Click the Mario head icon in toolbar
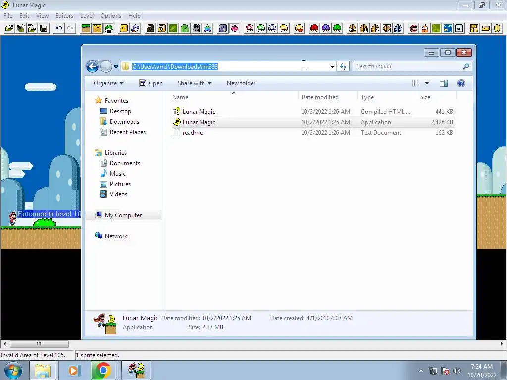The height and width of the screenshot is (380, 507). pyautogui.click(x=413, y=28)
